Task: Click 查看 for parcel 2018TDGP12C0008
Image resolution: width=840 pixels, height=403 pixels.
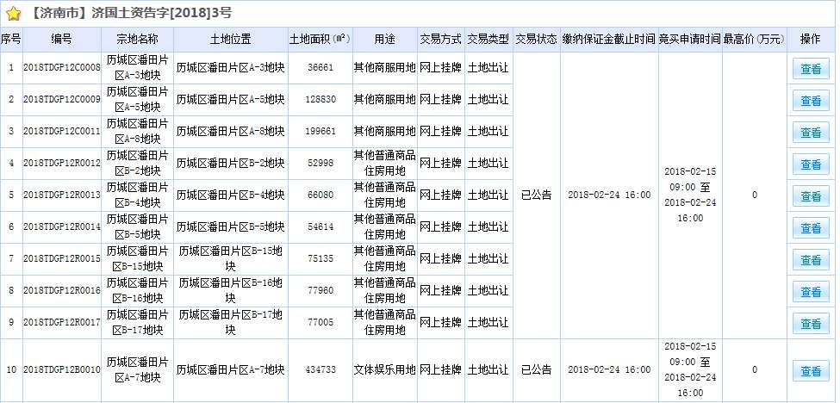Action: point(810,69)
